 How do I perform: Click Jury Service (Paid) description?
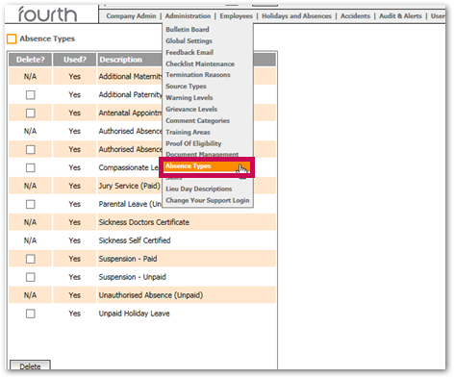pyautogui.click(x=129, y=186)
